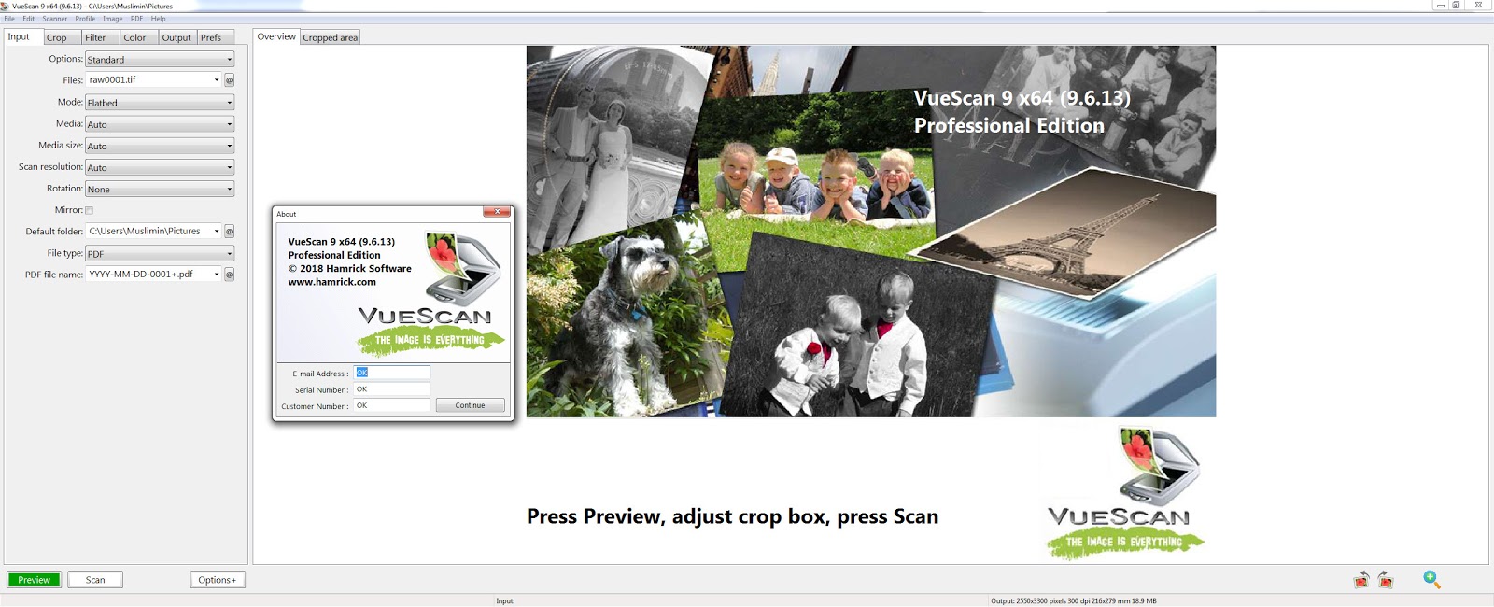Close the About dialog with its X button
1494x607 pixels.
point(497,212)
